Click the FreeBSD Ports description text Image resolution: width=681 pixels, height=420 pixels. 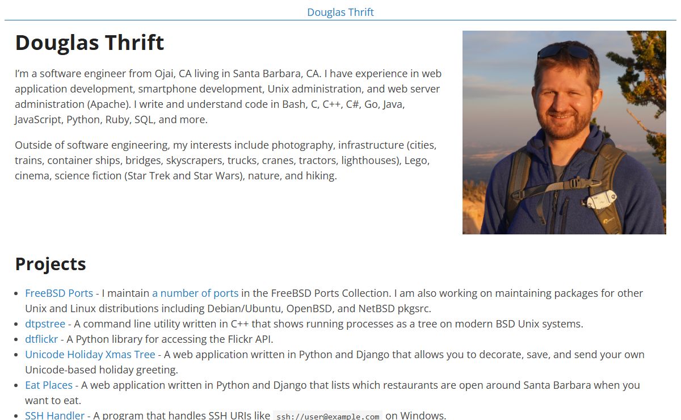(443, 293)
